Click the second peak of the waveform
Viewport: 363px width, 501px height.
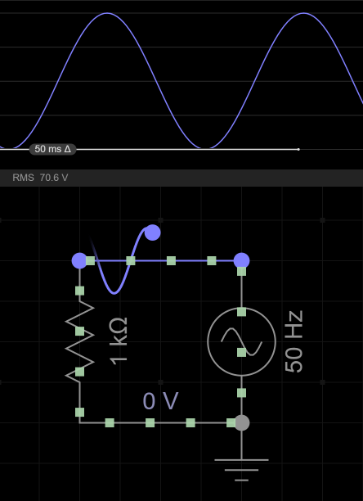tap(303, 13)
